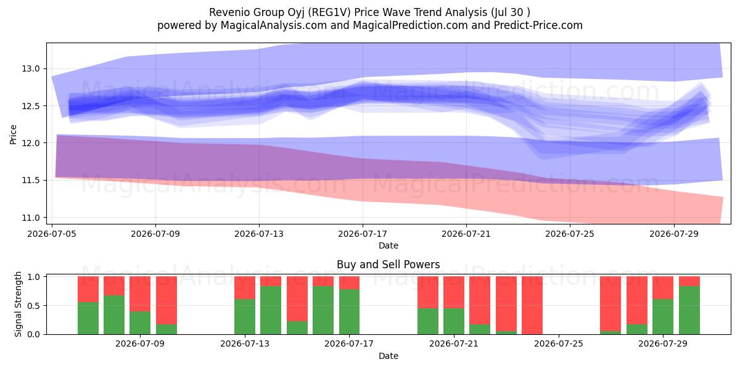Click the 2026-07-21 tick on the Buy and Sell chart
The width and height of the screenshot is (740, 370).
point(454,345)
